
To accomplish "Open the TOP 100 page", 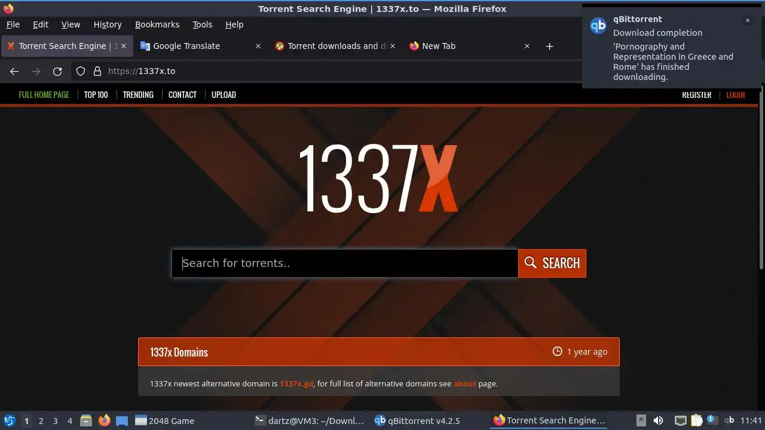I will [96, 95].
